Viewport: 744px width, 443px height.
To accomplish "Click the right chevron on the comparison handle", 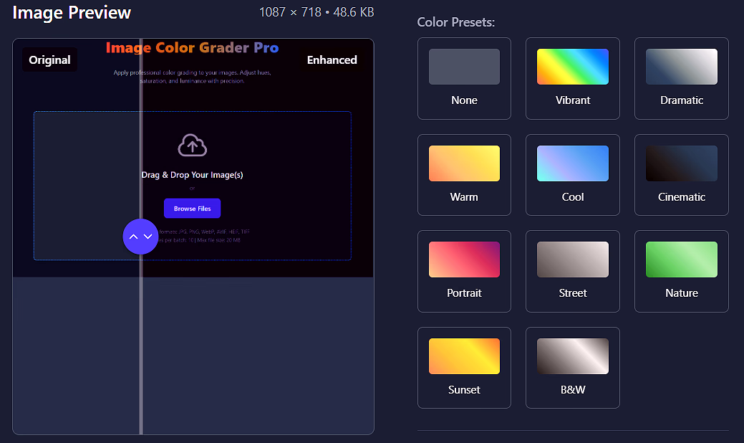I will 147,237.
